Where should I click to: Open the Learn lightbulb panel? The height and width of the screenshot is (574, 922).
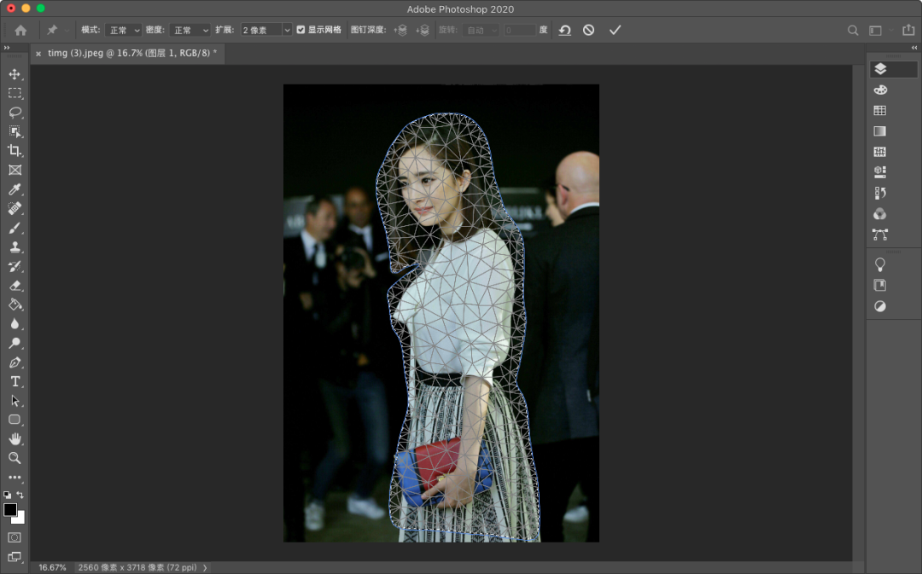[x=880, y=264]
